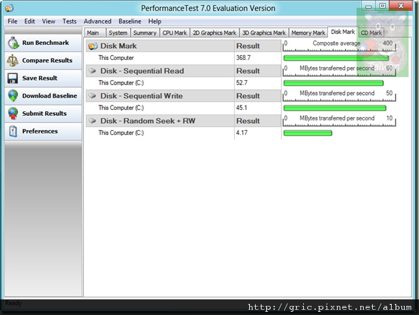Switch to the Main tab
This screenshot has height=315, width=419.
click(x=95, y=33)
